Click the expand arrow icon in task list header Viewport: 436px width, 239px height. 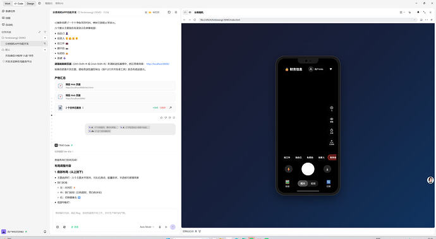(x=39, y=32)
